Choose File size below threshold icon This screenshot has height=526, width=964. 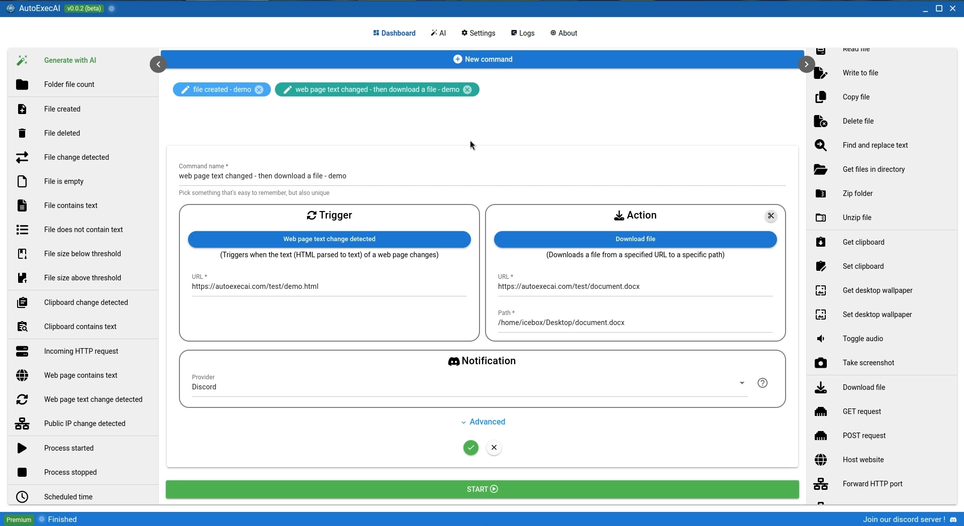pos(22,254)
